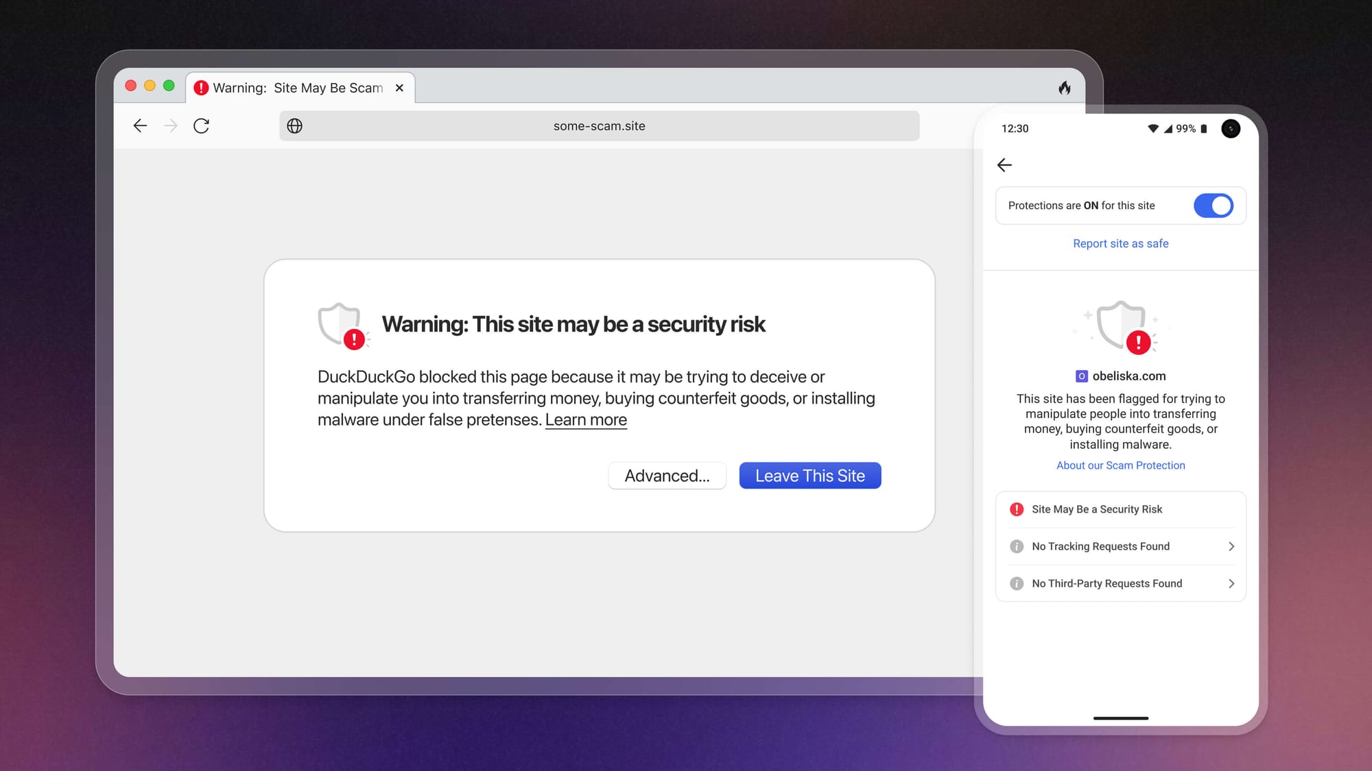This screenshot has height=771, width=1372.
Task: Click the red warning shield above the site description
Action: tap(1121, 328)
